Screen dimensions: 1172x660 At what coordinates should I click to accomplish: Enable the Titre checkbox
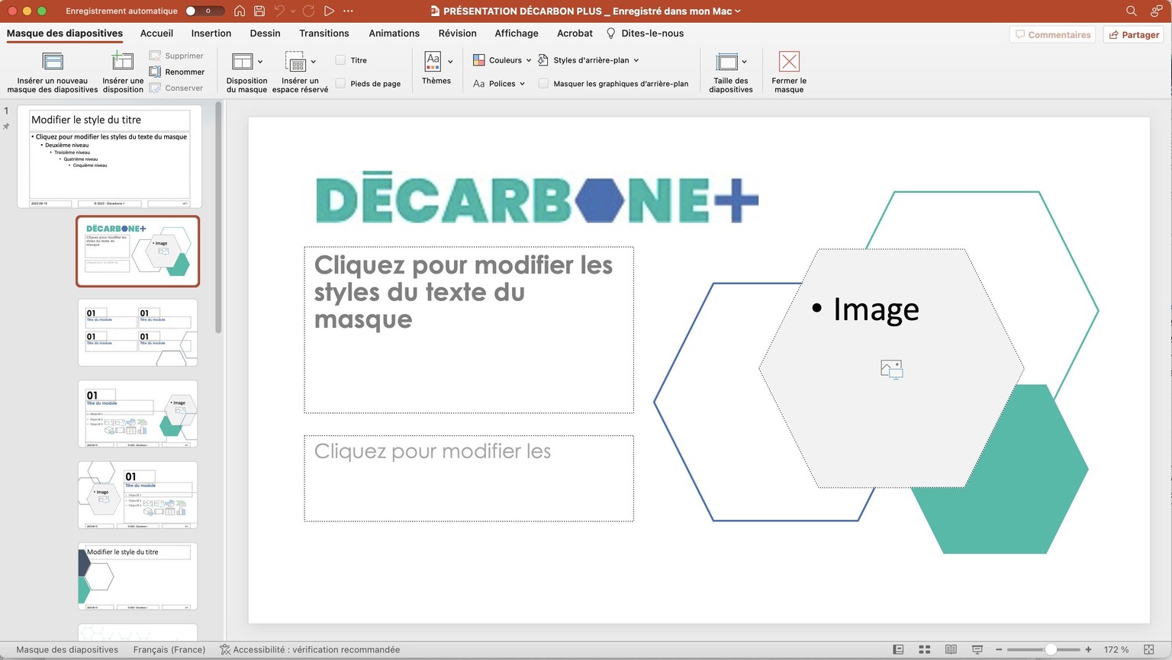pyautogui.click(x=340, y=60)
